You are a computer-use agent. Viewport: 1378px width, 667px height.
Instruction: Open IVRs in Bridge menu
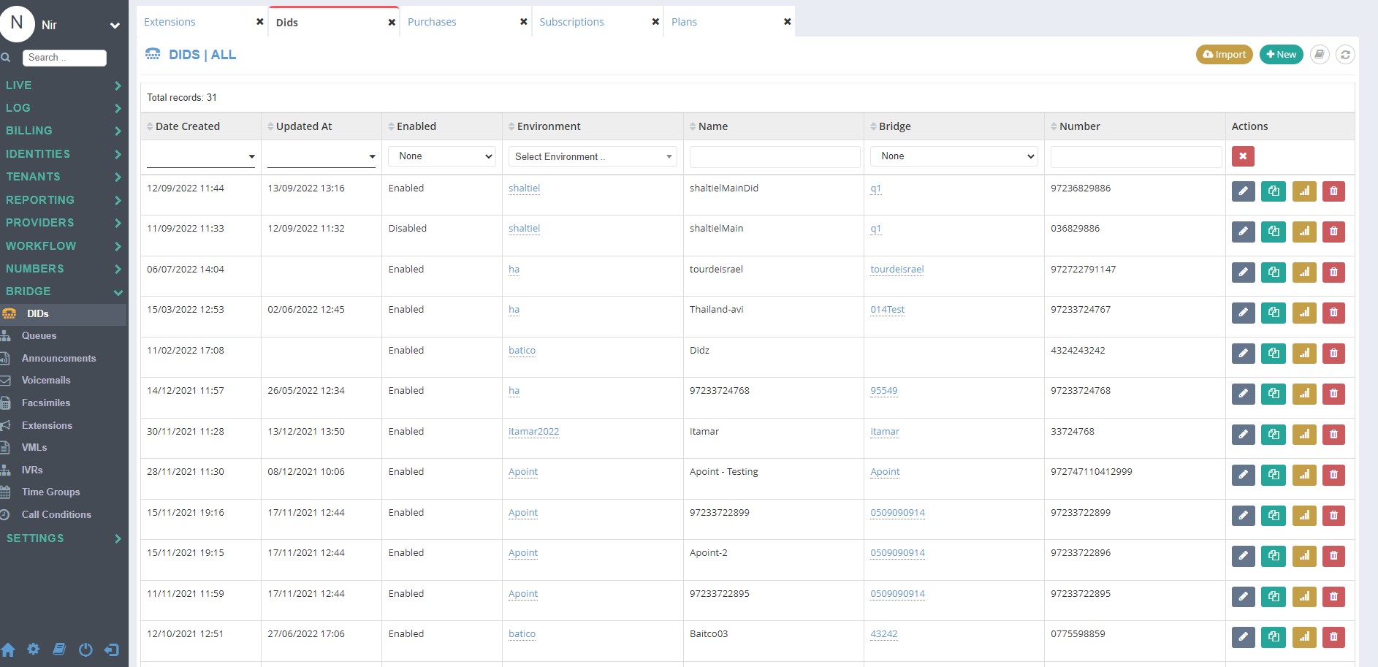(32, 470)
